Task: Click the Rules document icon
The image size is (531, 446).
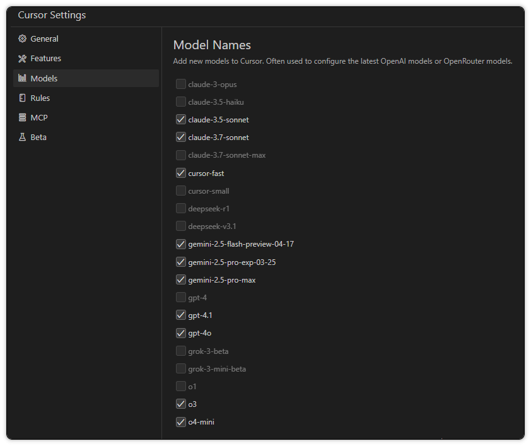Action: [x=22, y=98]
